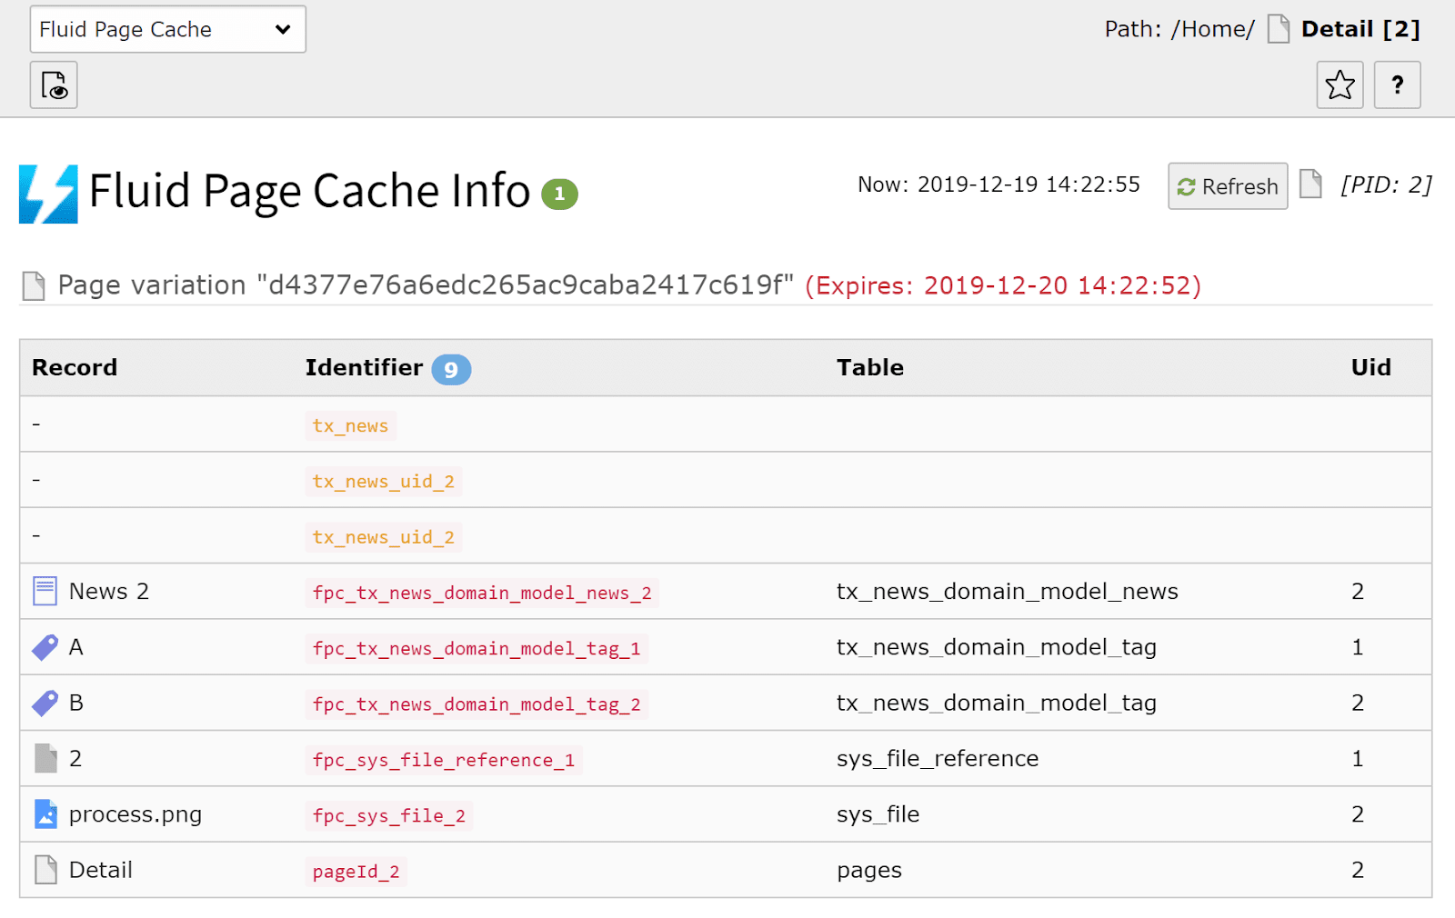Click the green 1 badge next to the heading

coord(560,194)
